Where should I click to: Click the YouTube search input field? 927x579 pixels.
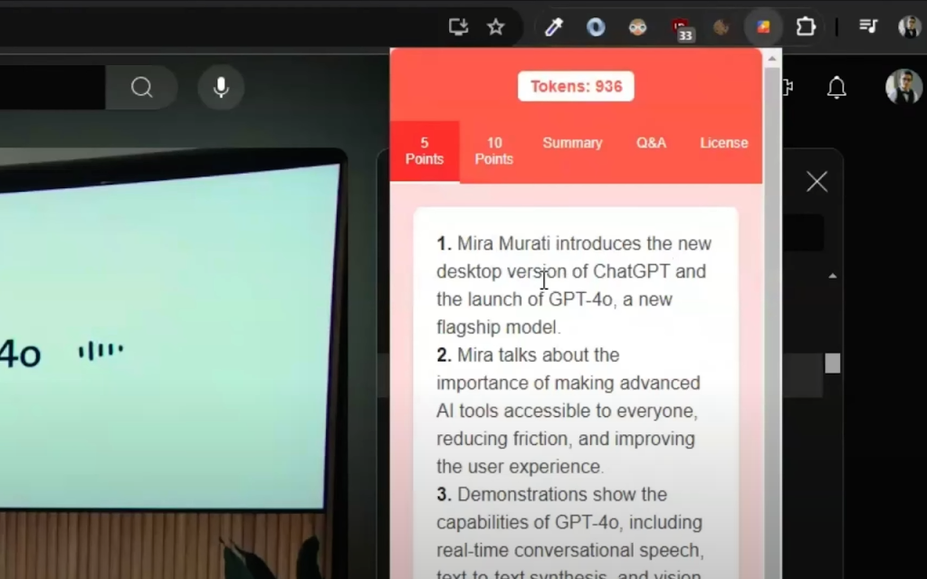click(53, 88)
